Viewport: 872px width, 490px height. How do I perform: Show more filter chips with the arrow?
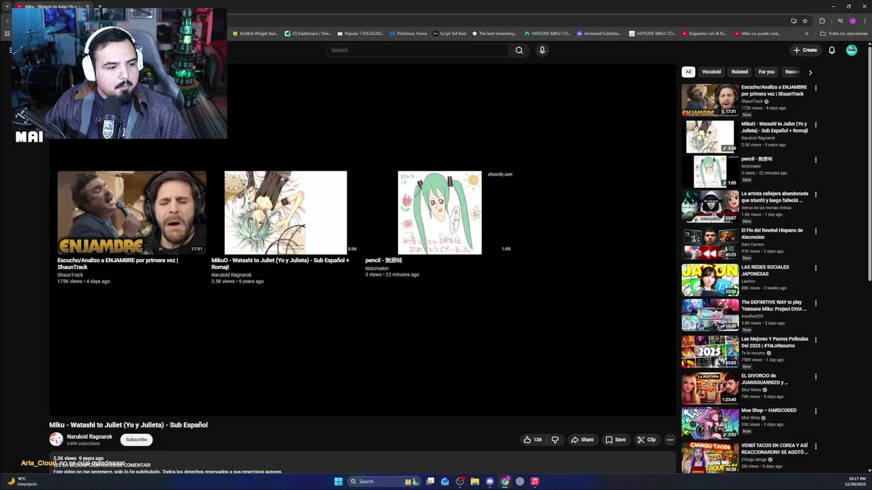pos(810,72)
